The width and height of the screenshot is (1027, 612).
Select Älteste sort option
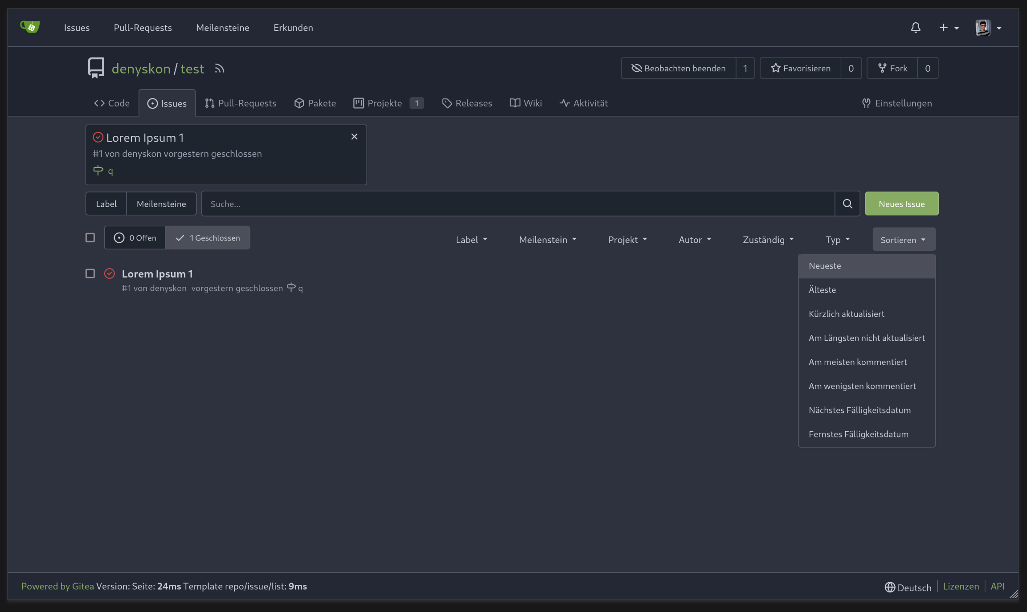click(x=867, y=290)
